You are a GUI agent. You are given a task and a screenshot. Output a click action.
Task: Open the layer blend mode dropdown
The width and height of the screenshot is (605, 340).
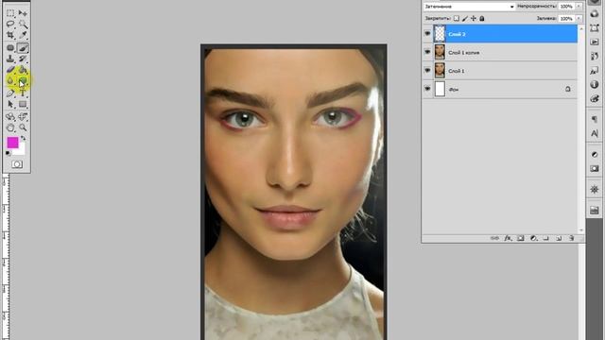(469, 7)
